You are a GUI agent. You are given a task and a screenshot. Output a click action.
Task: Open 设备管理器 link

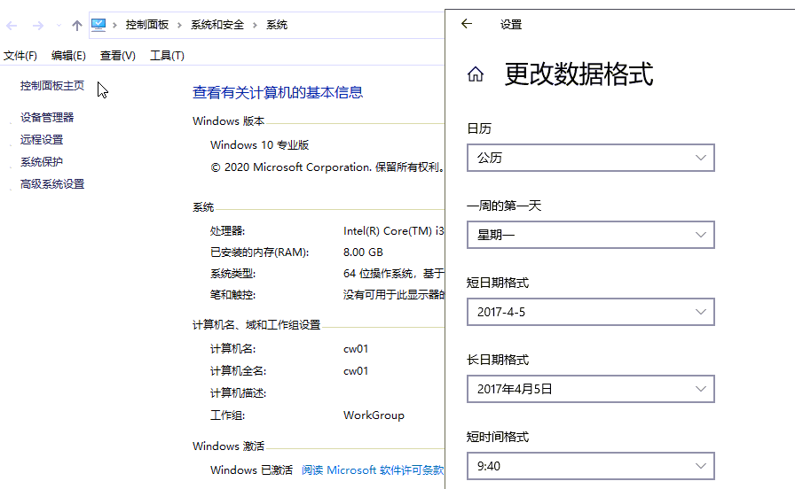point(47,118)
